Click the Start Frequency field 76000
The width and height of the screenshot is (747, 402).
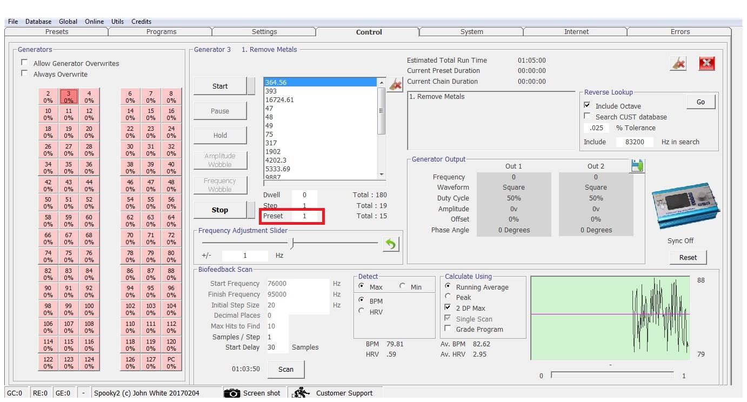point(298,284)
